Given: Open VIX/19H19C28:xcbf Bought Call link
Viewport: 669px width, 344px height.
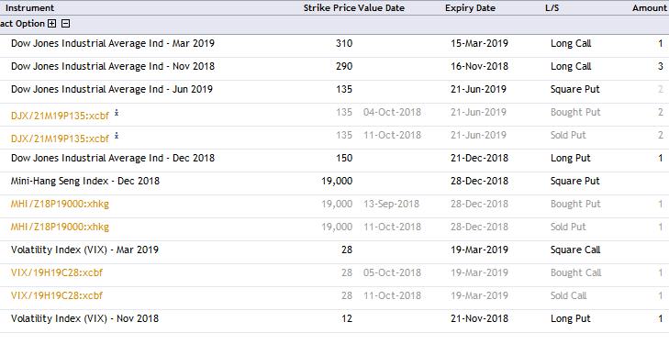Looking at the screenshot, I should pos(57,272).
